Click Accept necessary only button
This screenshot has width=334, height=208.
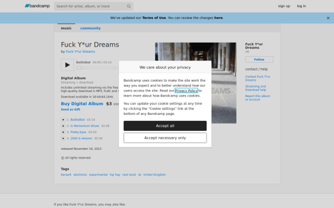click(165, 138)
